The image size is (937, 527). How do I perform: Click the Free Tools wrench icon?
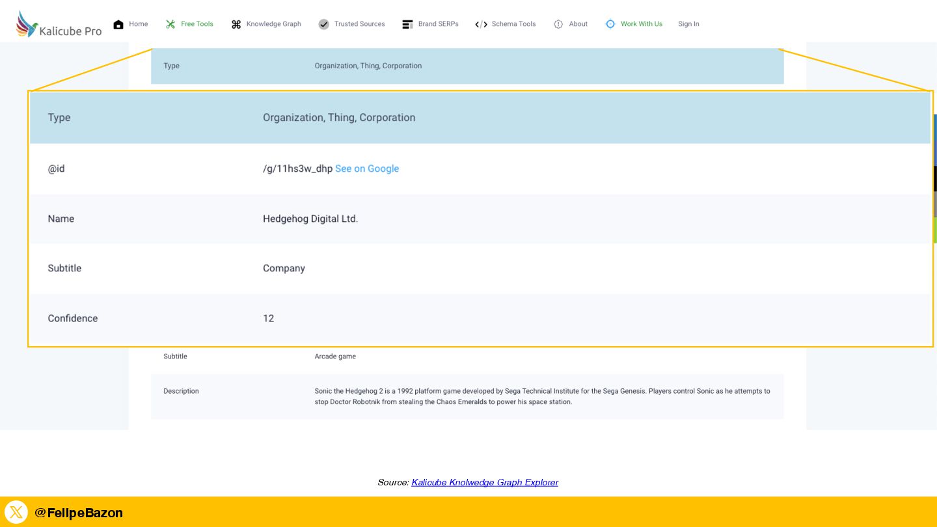coord(170,24)
